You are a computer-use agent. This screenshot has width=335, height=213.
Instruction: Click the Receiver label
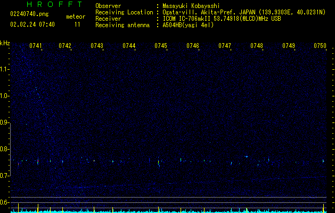[x=108, y=19]
